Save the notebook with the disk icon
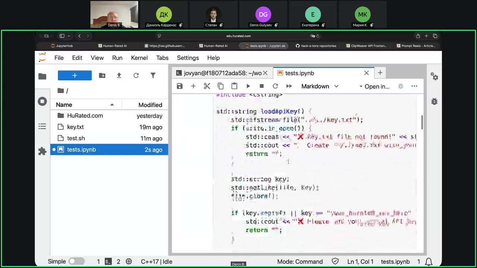 [x=180, y=86]
